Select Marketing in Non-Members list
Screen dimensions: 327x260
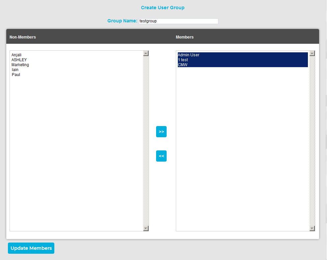click(20, 65)
